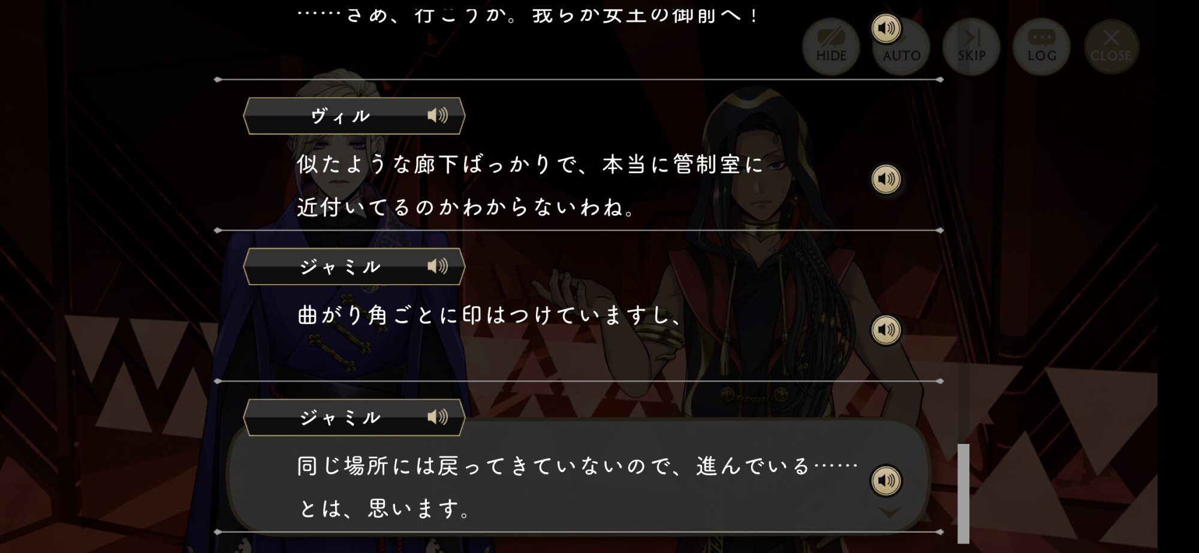Tap speaker icon in first ジャミル name plate

[438, 266]
